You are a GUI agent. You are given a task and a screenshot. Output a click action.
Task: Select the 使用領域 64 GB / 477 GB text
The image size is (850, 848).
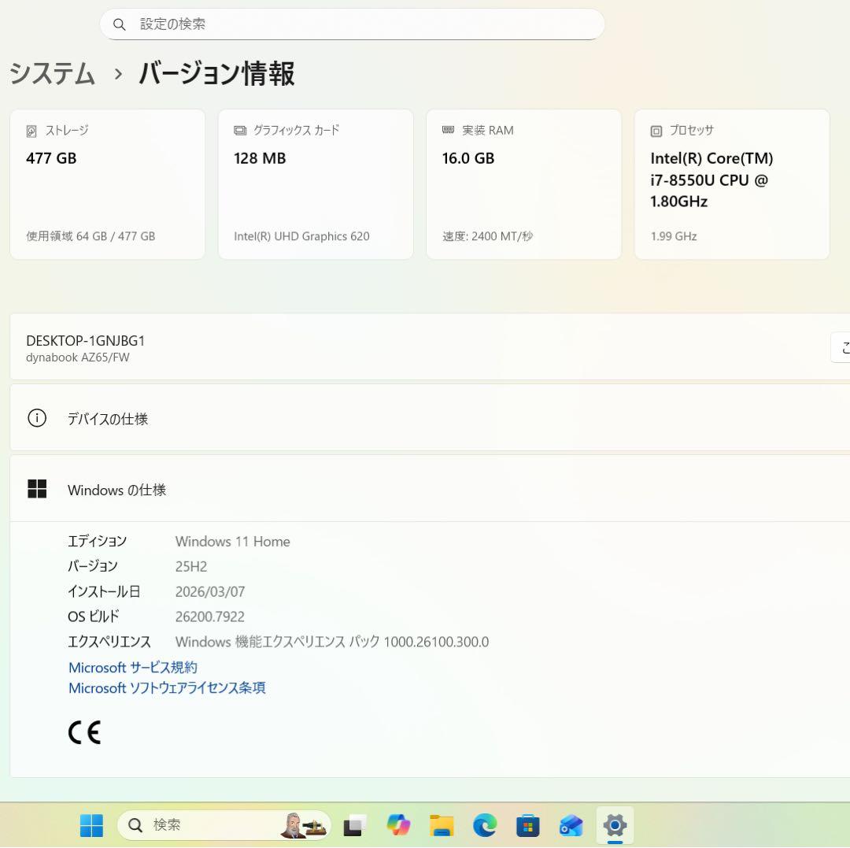click(91, 236)
